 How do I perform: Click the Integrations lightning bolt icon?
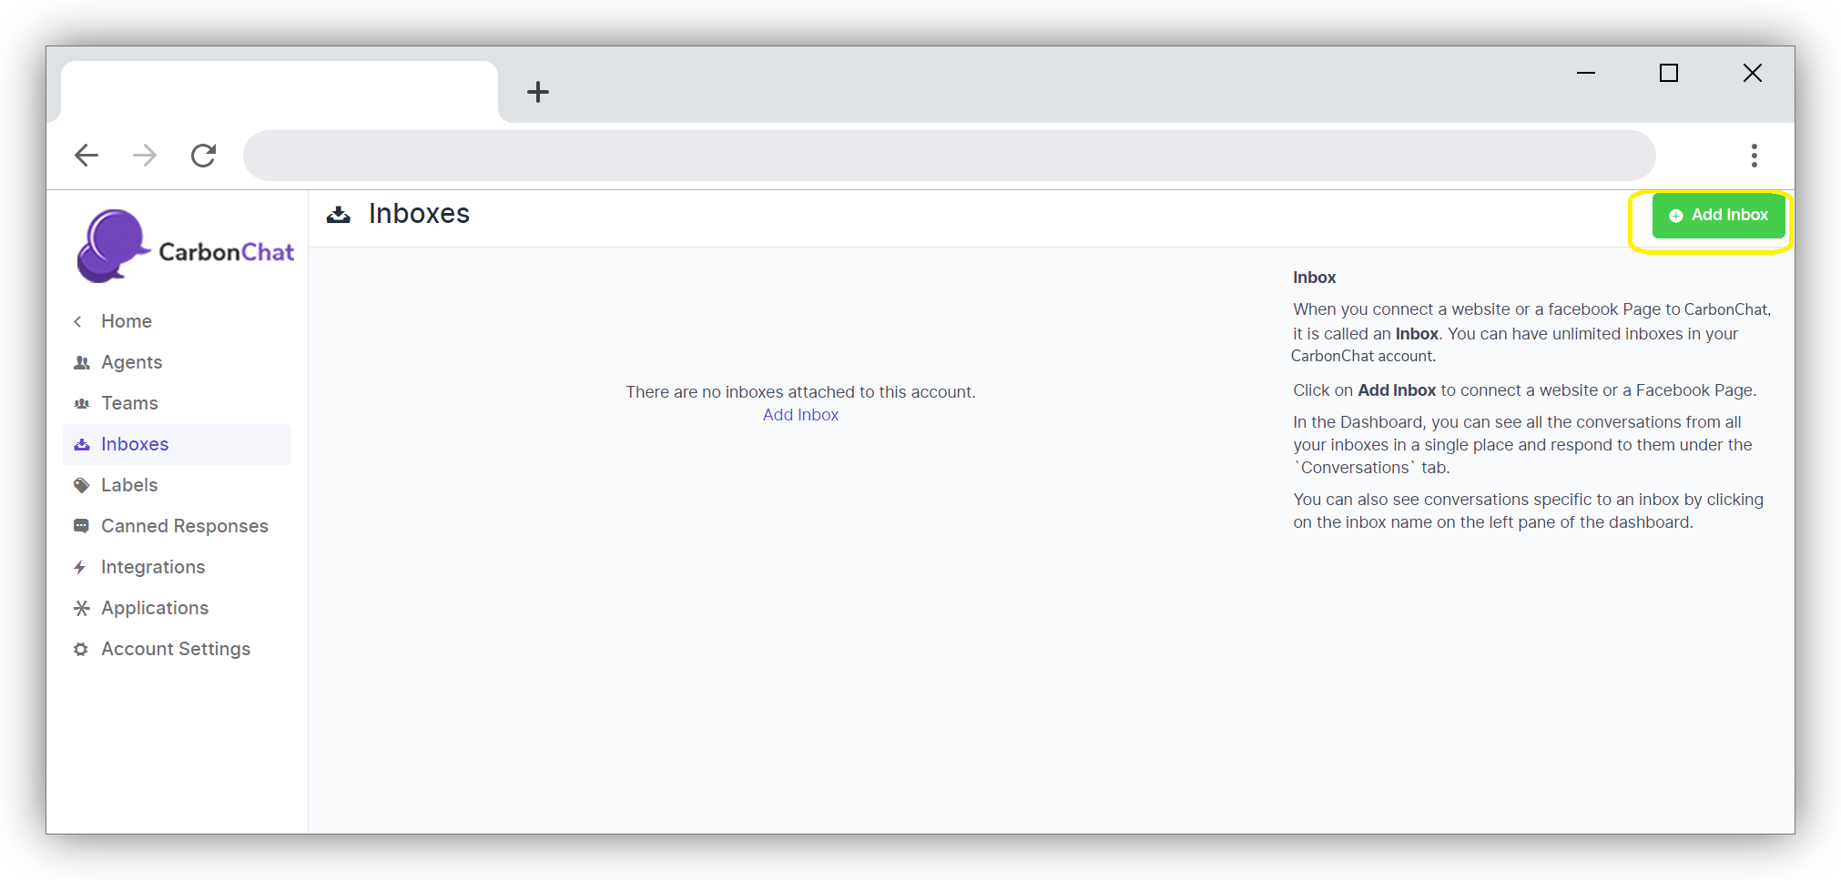tap(81, 567)
